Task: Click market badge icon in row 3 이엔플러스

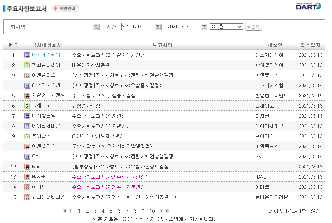Action: tap(27, 75)
